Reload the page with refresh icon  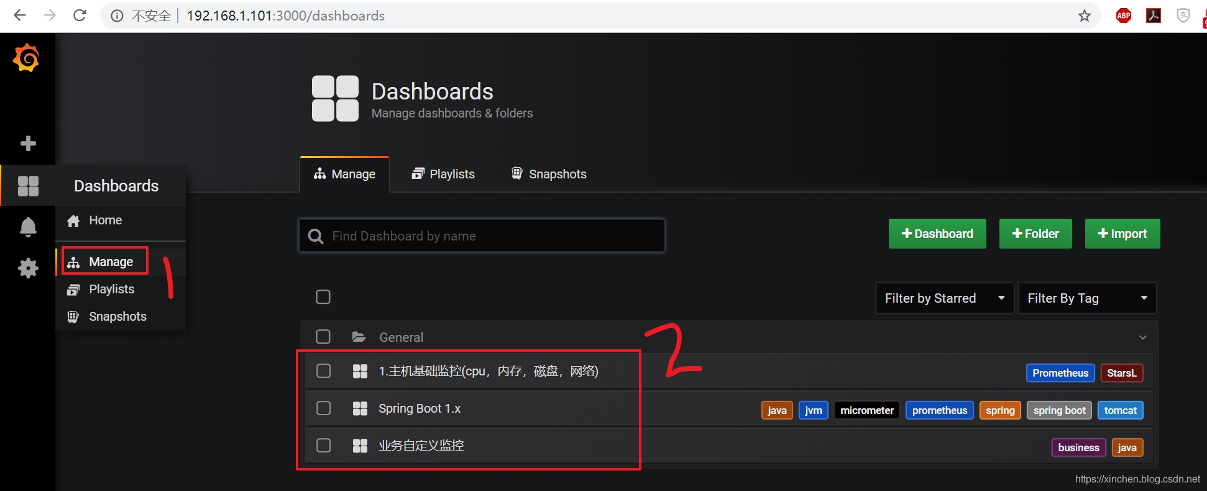point(80,16)
